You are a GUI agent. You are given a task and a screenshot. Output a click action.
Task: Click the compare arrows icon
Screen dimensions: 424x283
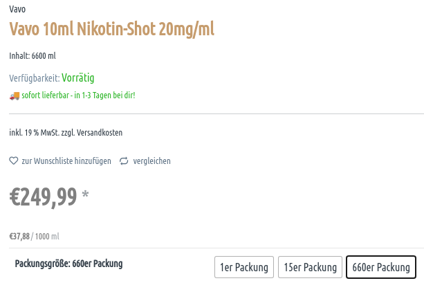(124, 161)
